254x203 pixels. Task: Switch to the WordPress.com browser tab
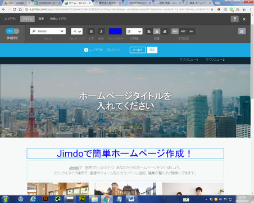click(x=138, y=3)
